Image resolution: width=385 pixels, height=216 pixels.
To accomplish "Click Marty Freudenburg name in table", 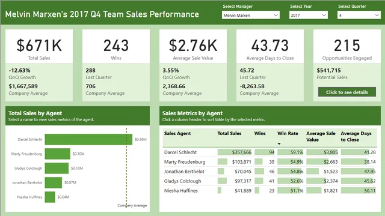I will click(x=185, y=162).
